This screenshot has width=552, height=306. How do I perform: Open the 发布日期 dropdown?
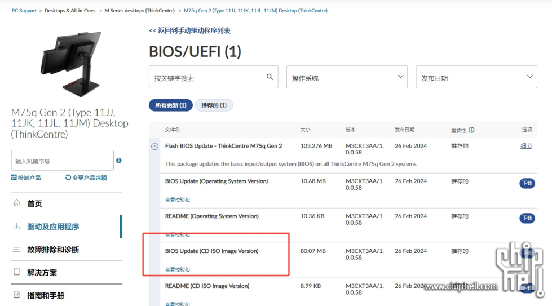coord(476,77)
